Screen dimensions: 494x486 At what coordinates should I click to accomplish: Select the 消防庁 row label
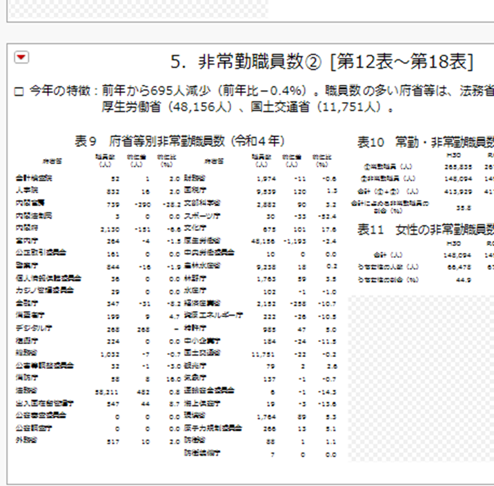click(x=27, y=377)
